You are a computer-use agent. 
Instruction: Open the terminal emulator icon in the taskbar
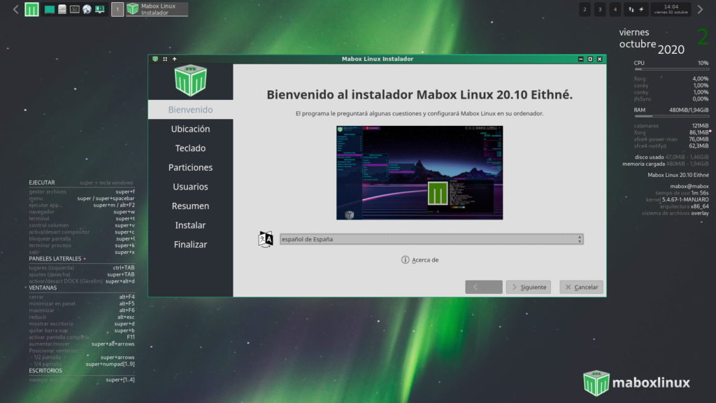click(x=74, y=9)
